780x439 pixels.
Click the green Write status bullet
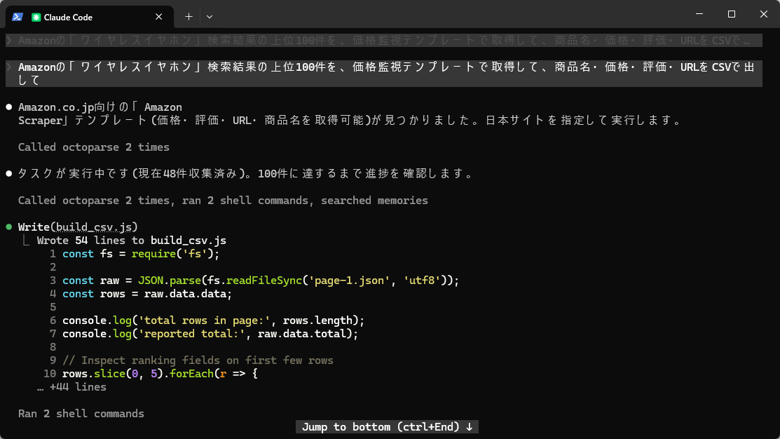tap(9, 227)
